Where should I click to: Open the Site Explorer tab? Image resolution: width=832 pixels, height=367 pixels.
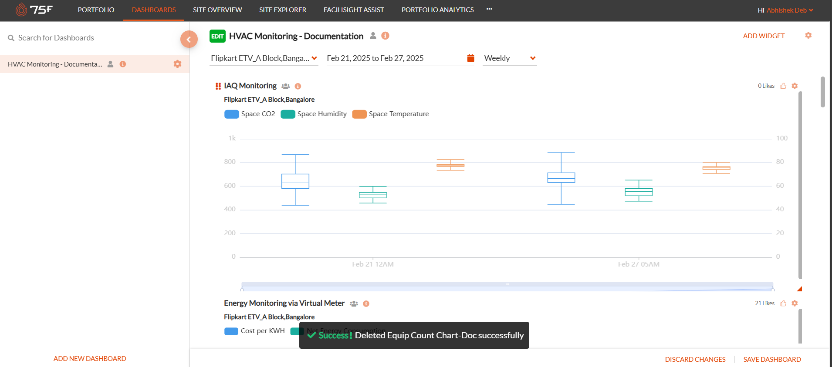283,10
